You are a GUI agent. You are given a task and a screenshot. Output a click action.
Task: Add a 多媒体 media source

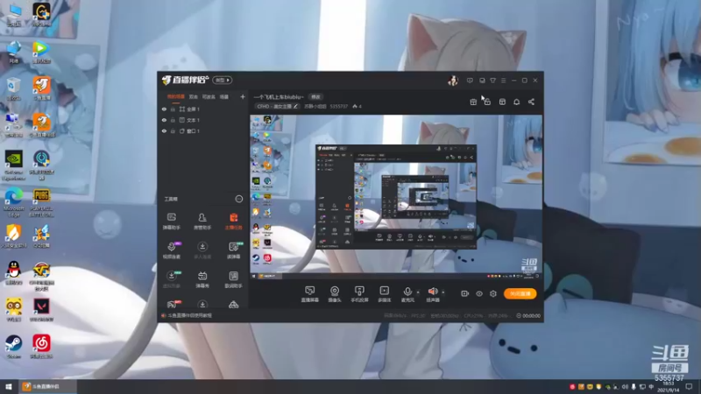(x=384, y=294)
